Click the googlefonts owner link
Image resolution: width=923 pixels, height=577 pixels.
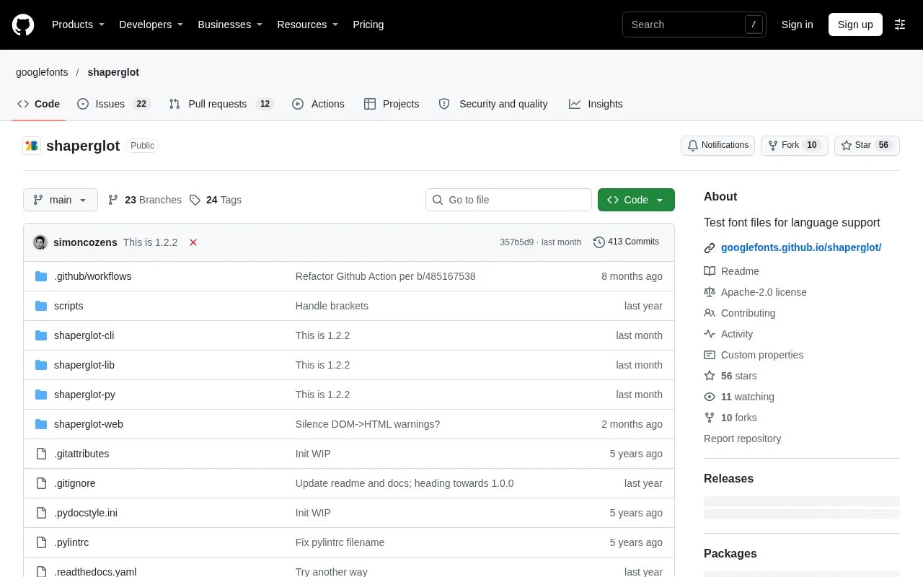coord(42,72)
